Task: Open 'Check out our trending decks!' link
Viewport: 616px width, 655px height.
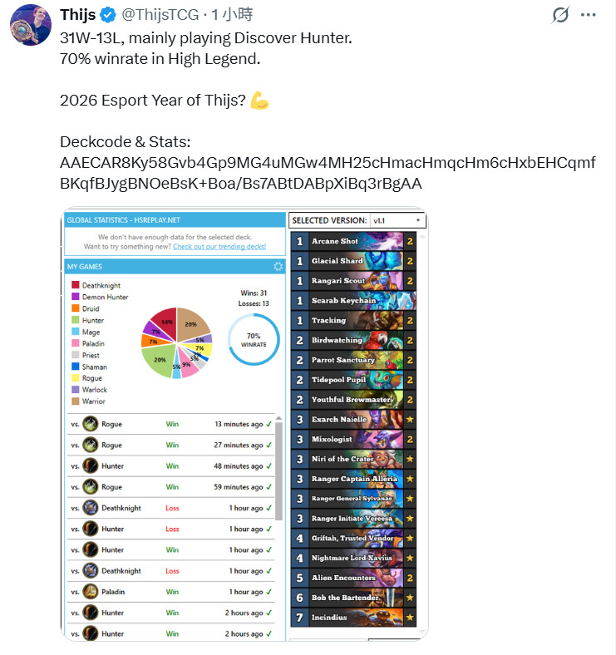Action: click(x=219, y=247)
